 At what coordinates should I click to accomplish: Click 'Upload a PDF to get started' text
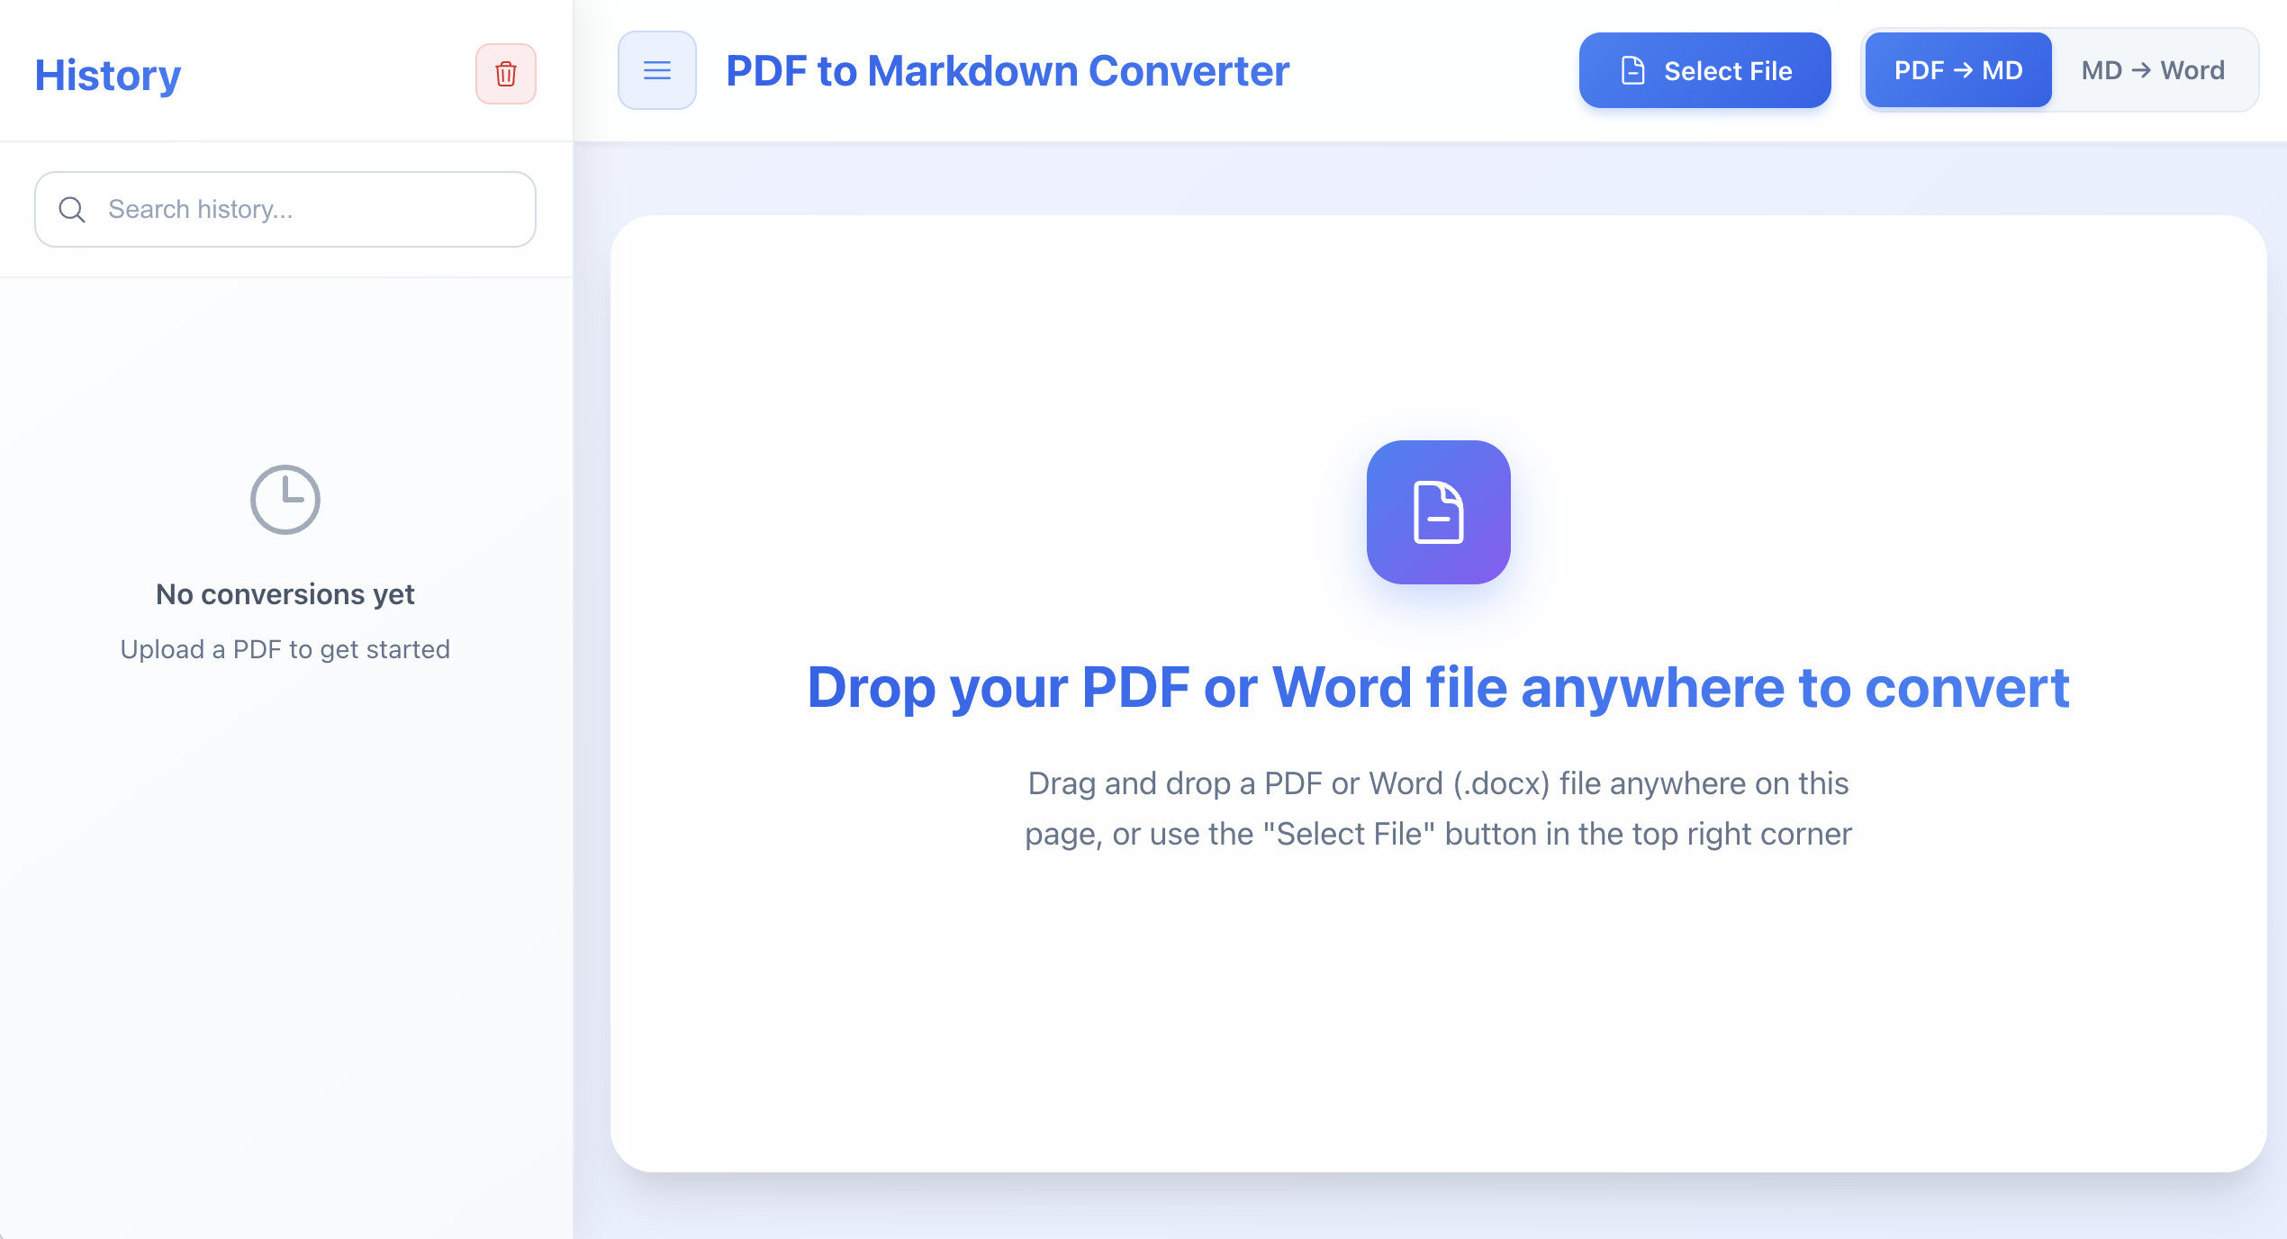(285, 649)
